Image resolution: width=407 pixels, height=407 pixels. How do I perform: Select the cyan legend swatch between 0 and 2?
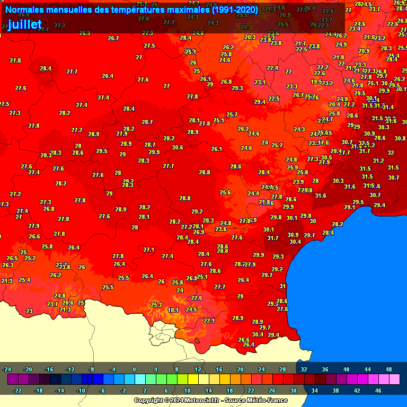point(140,379)
